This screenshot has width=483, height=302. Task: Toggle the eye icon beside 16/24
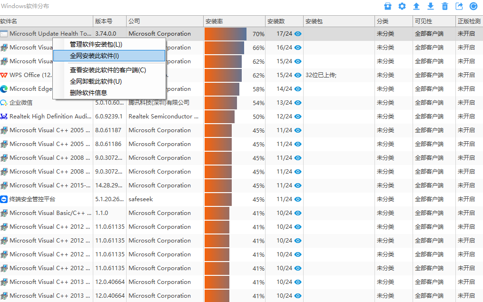tap(298, 48)
